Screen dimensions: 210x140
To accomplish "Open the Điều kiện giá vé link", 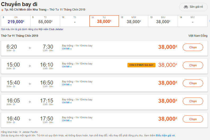I will tap(165, 136).
